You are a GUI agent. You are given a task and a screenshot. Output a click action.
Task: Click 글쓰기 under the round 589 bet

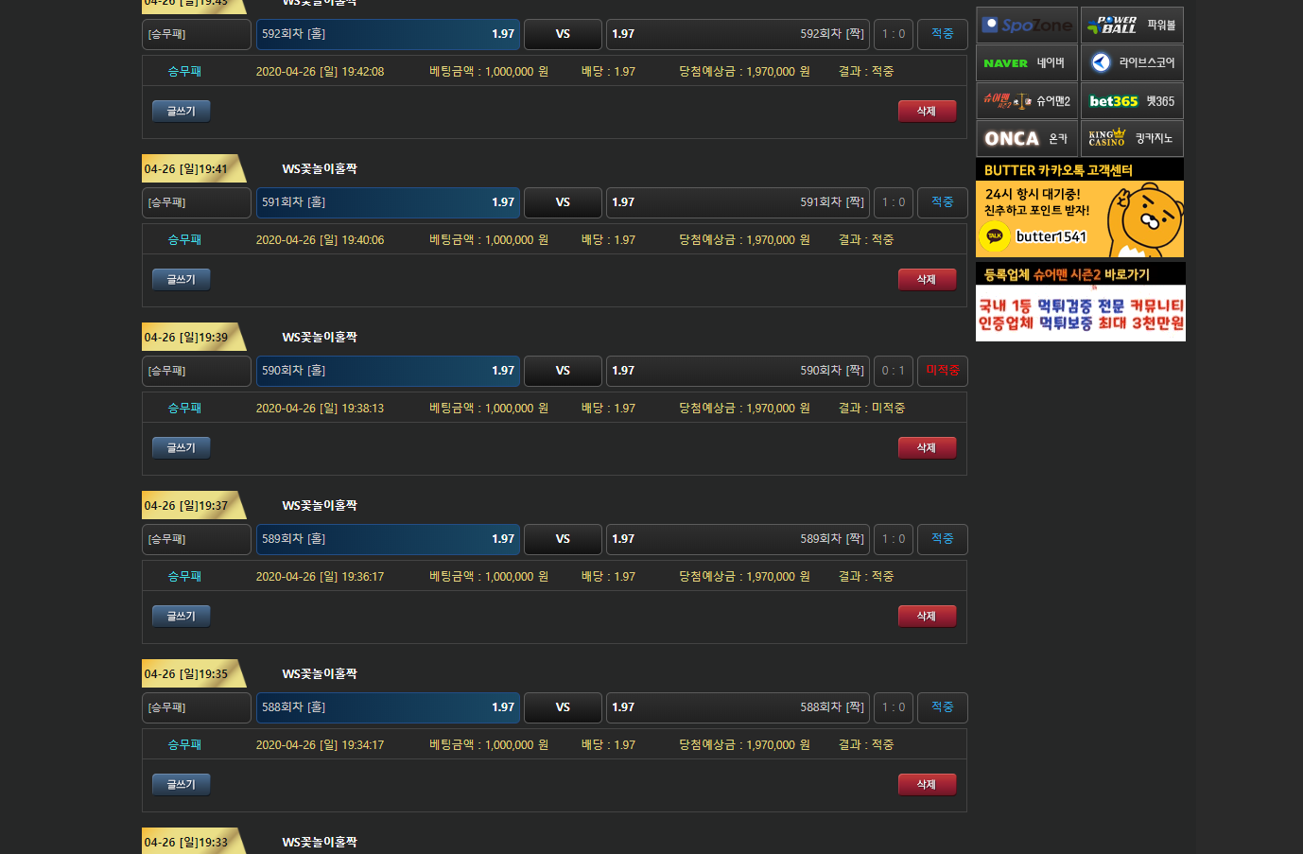tap(181, 617)
